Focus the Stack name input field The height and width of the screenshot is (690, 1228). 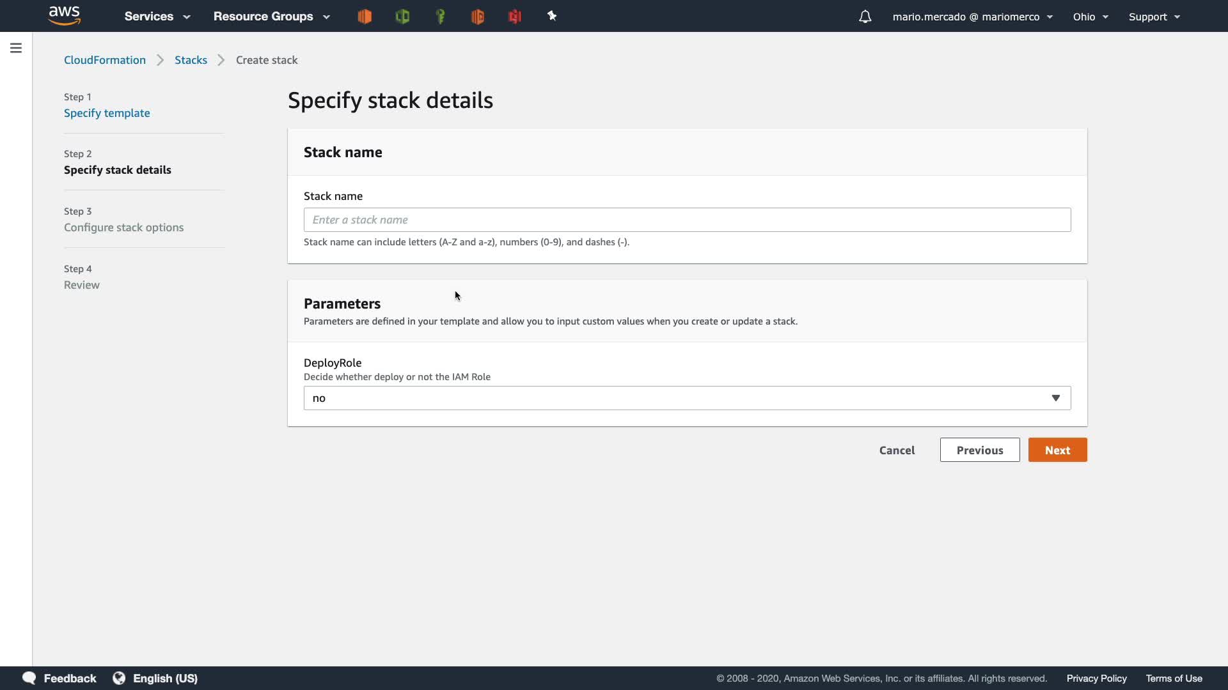687,220
